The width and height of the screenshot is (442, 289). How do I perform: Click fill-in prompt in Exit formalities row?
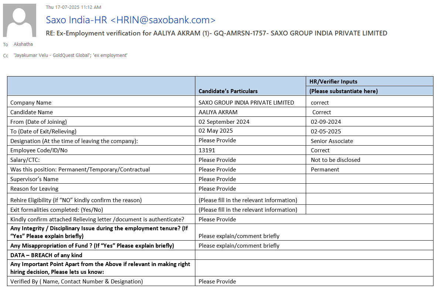(x=248, y=210)
